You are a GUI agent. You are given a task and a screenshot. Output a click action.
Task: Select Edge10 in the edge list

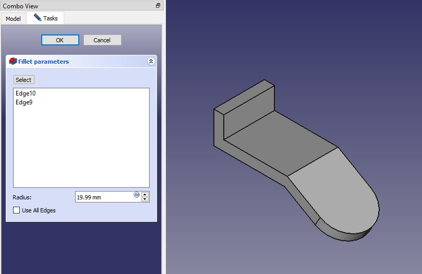[26, 93]
